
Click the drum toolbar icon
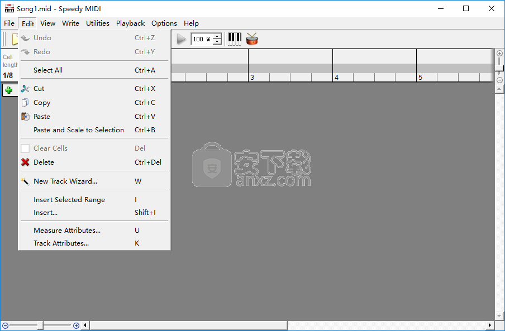[x=252, y=39]
